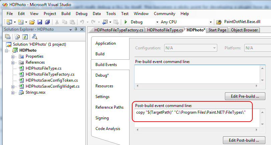Image resolution: width=271 pixels, height=145 pixels.
Task: Click the Add New Item toolbar icon
Action: (21, 22)
